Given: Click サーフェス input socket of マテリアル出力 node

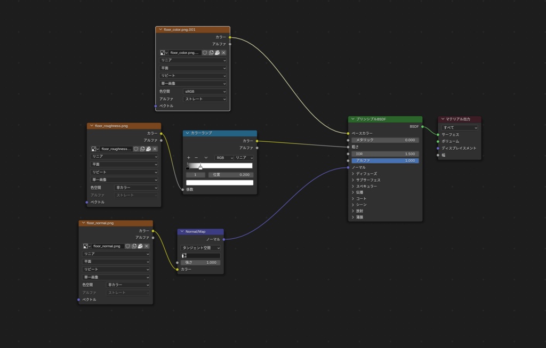Looking at the screenshot, I should [438, 135].
